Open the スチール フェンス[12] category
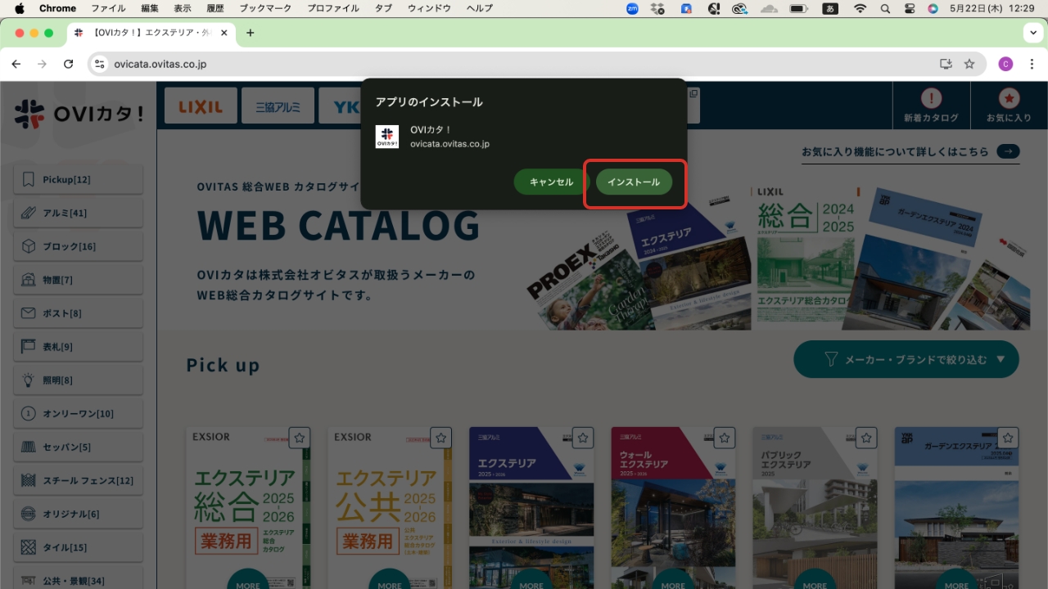Image resolution: width=1048 pixels, height=589 pixels. click(x=78, y=480)
